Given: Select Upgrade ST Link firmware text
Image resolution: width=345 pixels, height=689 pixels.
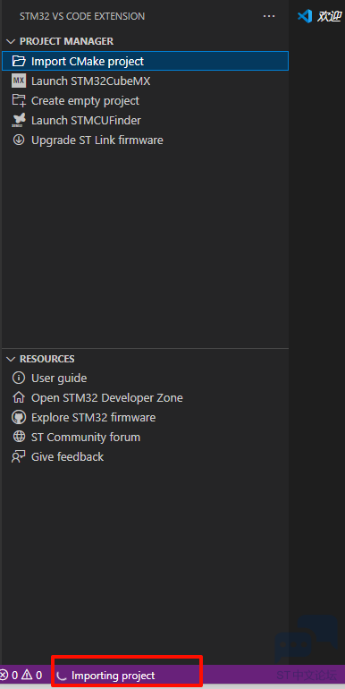Looking at the screenshot, I should (97, 140).
